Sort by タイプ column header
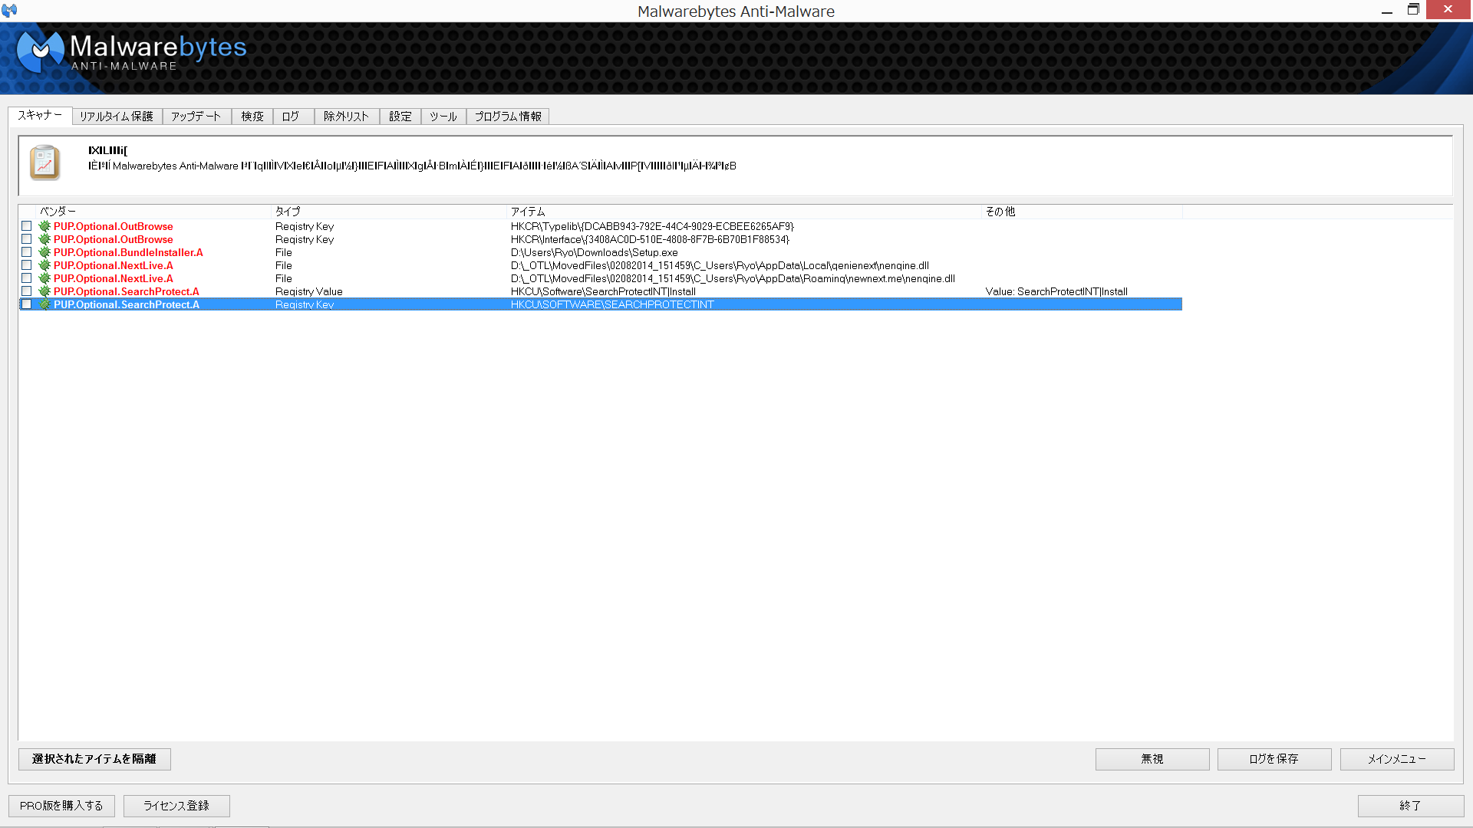1473x828 pixels. tap(389, 212)
